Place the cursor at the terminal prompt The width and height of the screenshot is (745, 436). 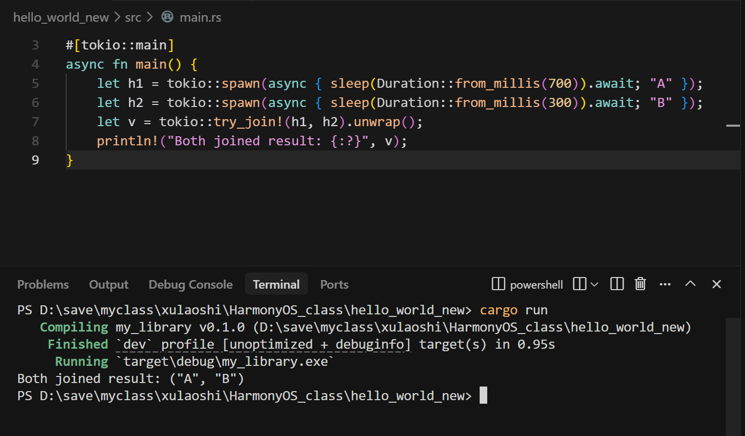(483, 396)
